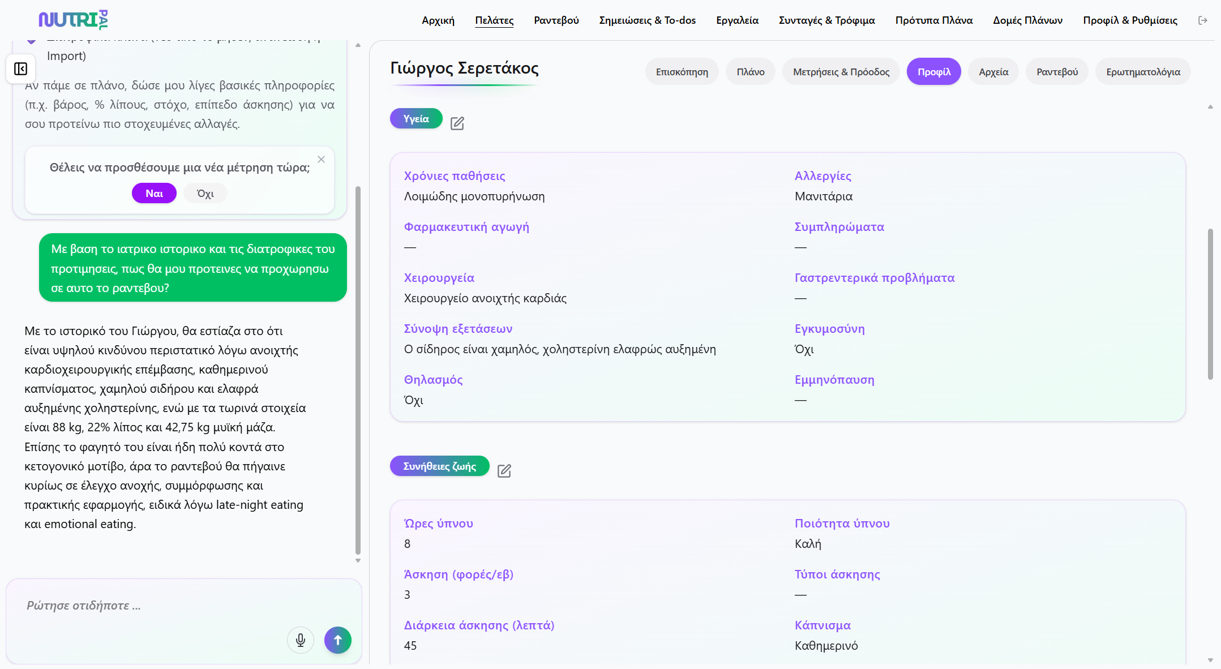Dismiss the new measurement prompt card
Image resolution: width=1221 pixels, height=669 pixels.
(x=321, y=160)
